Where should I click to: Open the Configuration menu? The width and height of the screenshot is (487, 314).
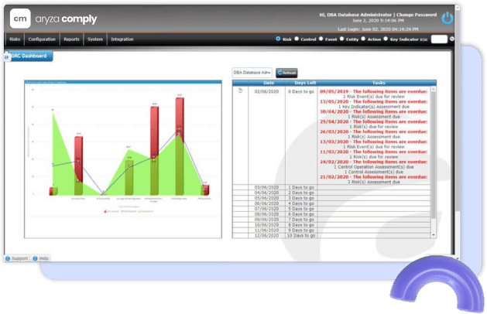pos(42,39)
